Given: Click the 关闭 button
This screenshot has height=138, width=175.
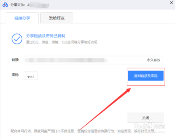Looking at the screenshot, I should (x=146, y=118).
